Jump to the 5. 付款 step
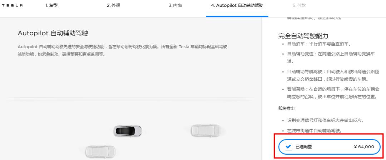The image size is (386, 160). (x=299, y=5)
